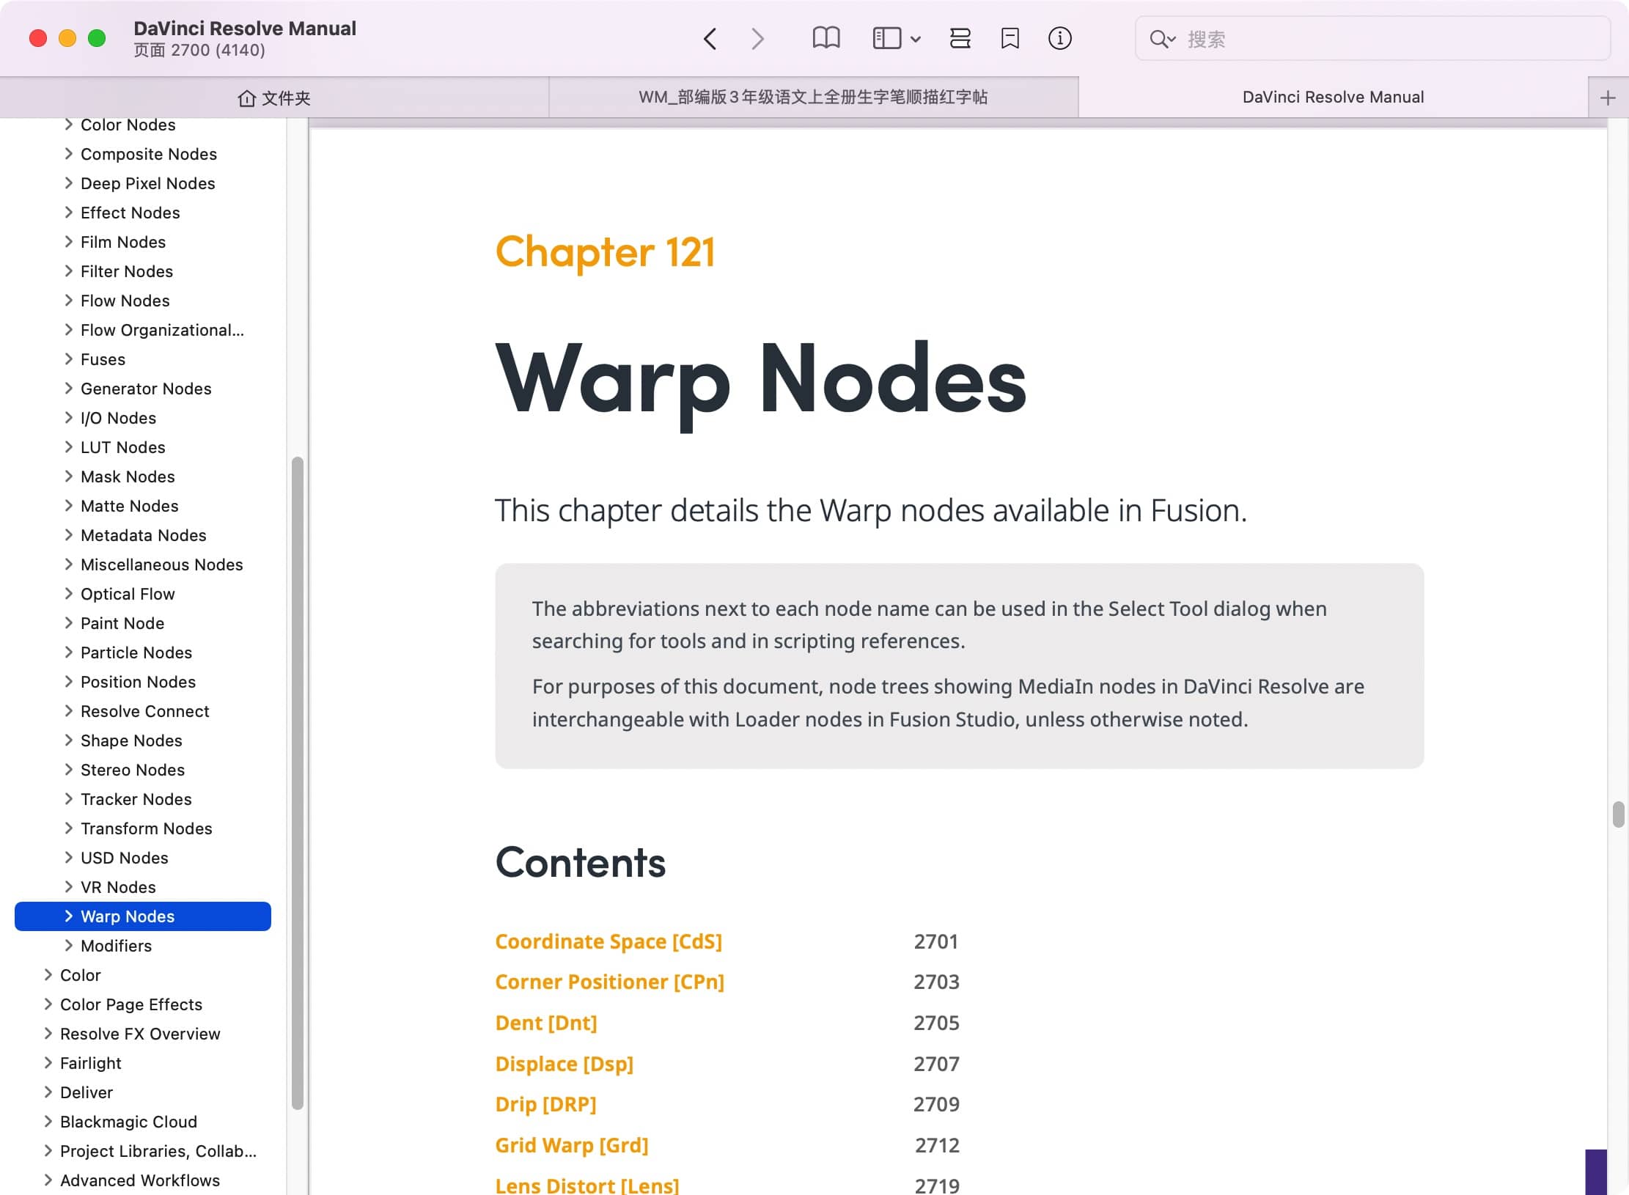The image size is (1629, 1195).
Task: Switch to the 文件夹 home tab
Action: click(274, 98)
